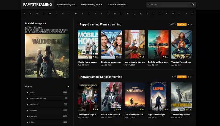220x126 pixels.
Task: Filter titles by letter M
Action: (x=108, y=13)
